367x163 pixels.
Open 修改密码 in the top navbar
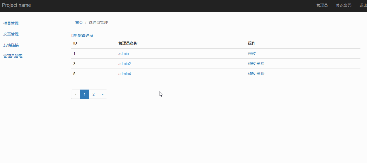point(343,5)
